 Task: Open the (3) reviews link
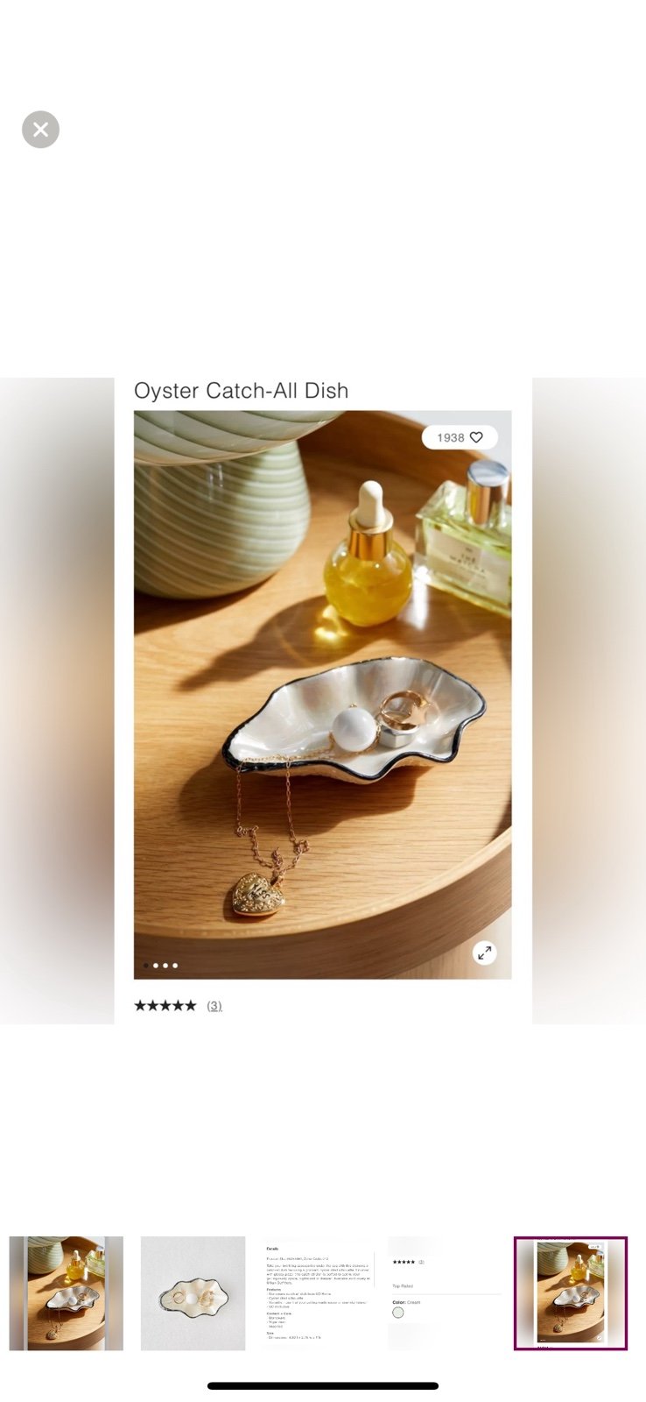point(214,1005)
